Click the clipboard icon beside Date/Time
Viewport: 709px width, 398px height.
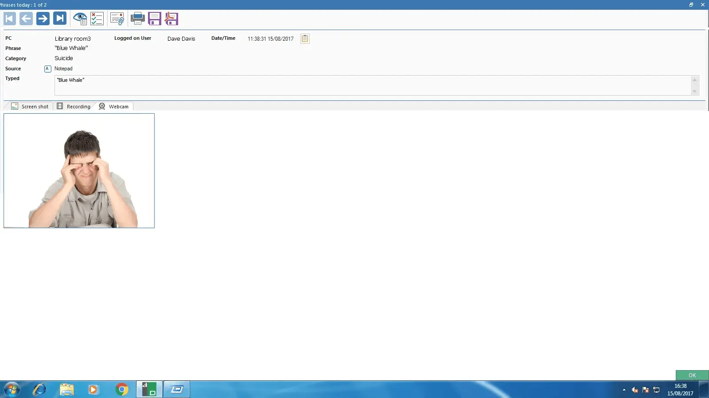tap(305, 38)
